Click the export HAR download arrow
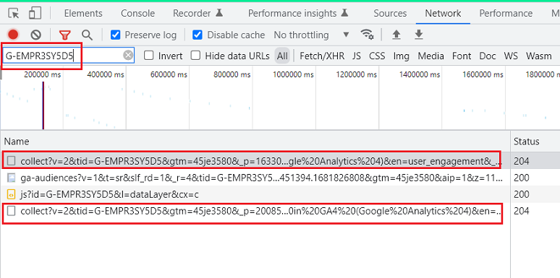 click(419, 35)
